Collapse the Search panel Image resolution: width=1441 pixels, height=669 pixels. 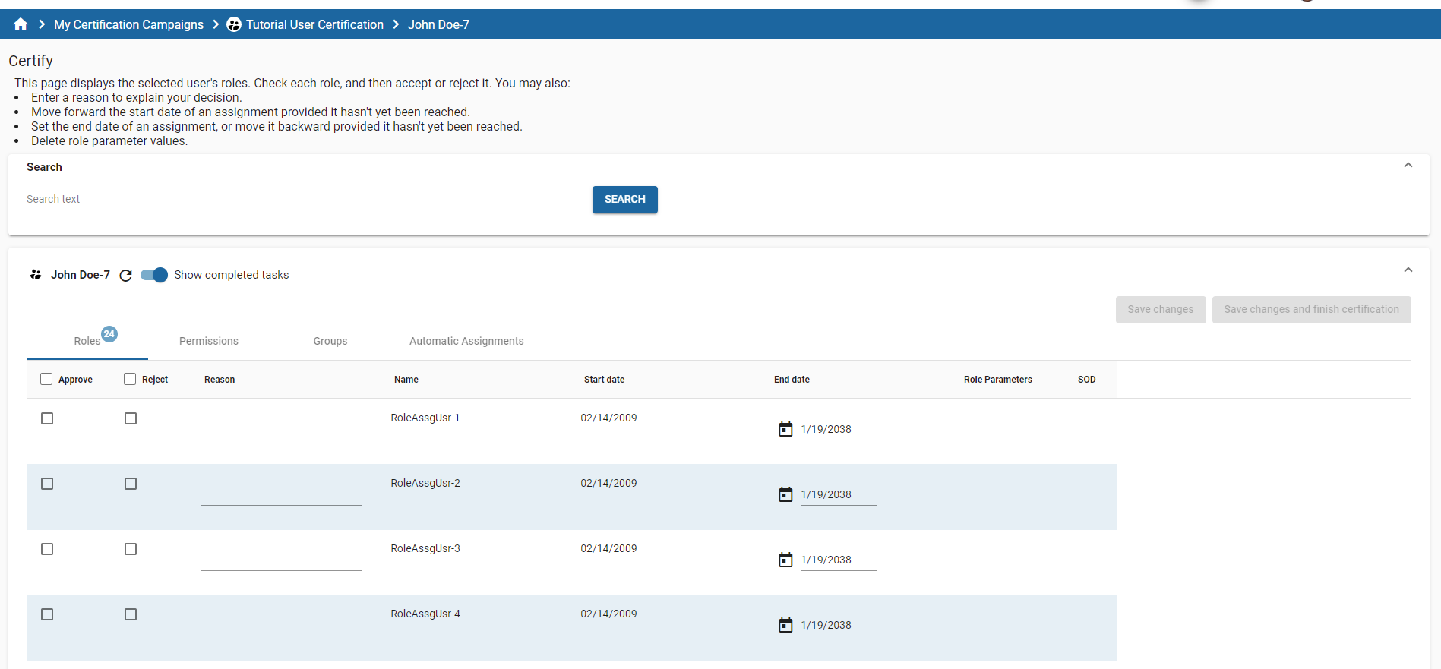[x=1408, y=166]
